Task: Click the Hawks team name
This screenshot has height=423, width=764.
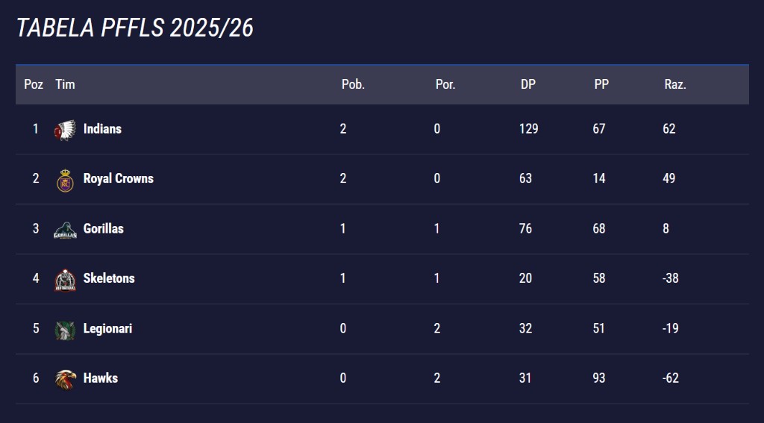Action: (x=101, y=378)
